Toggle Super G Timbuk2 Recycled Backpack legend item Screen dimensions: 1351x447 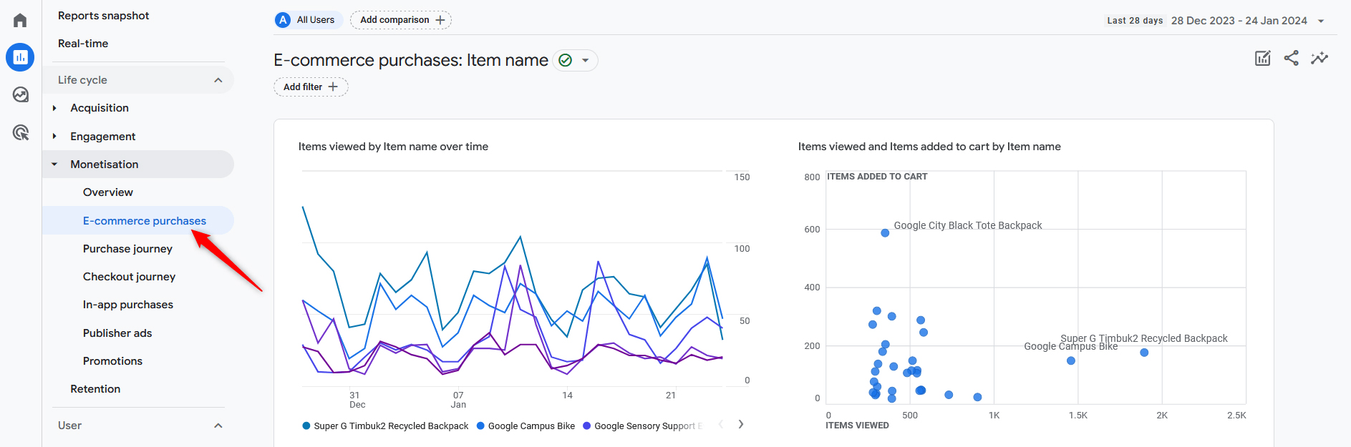point(385,426)
